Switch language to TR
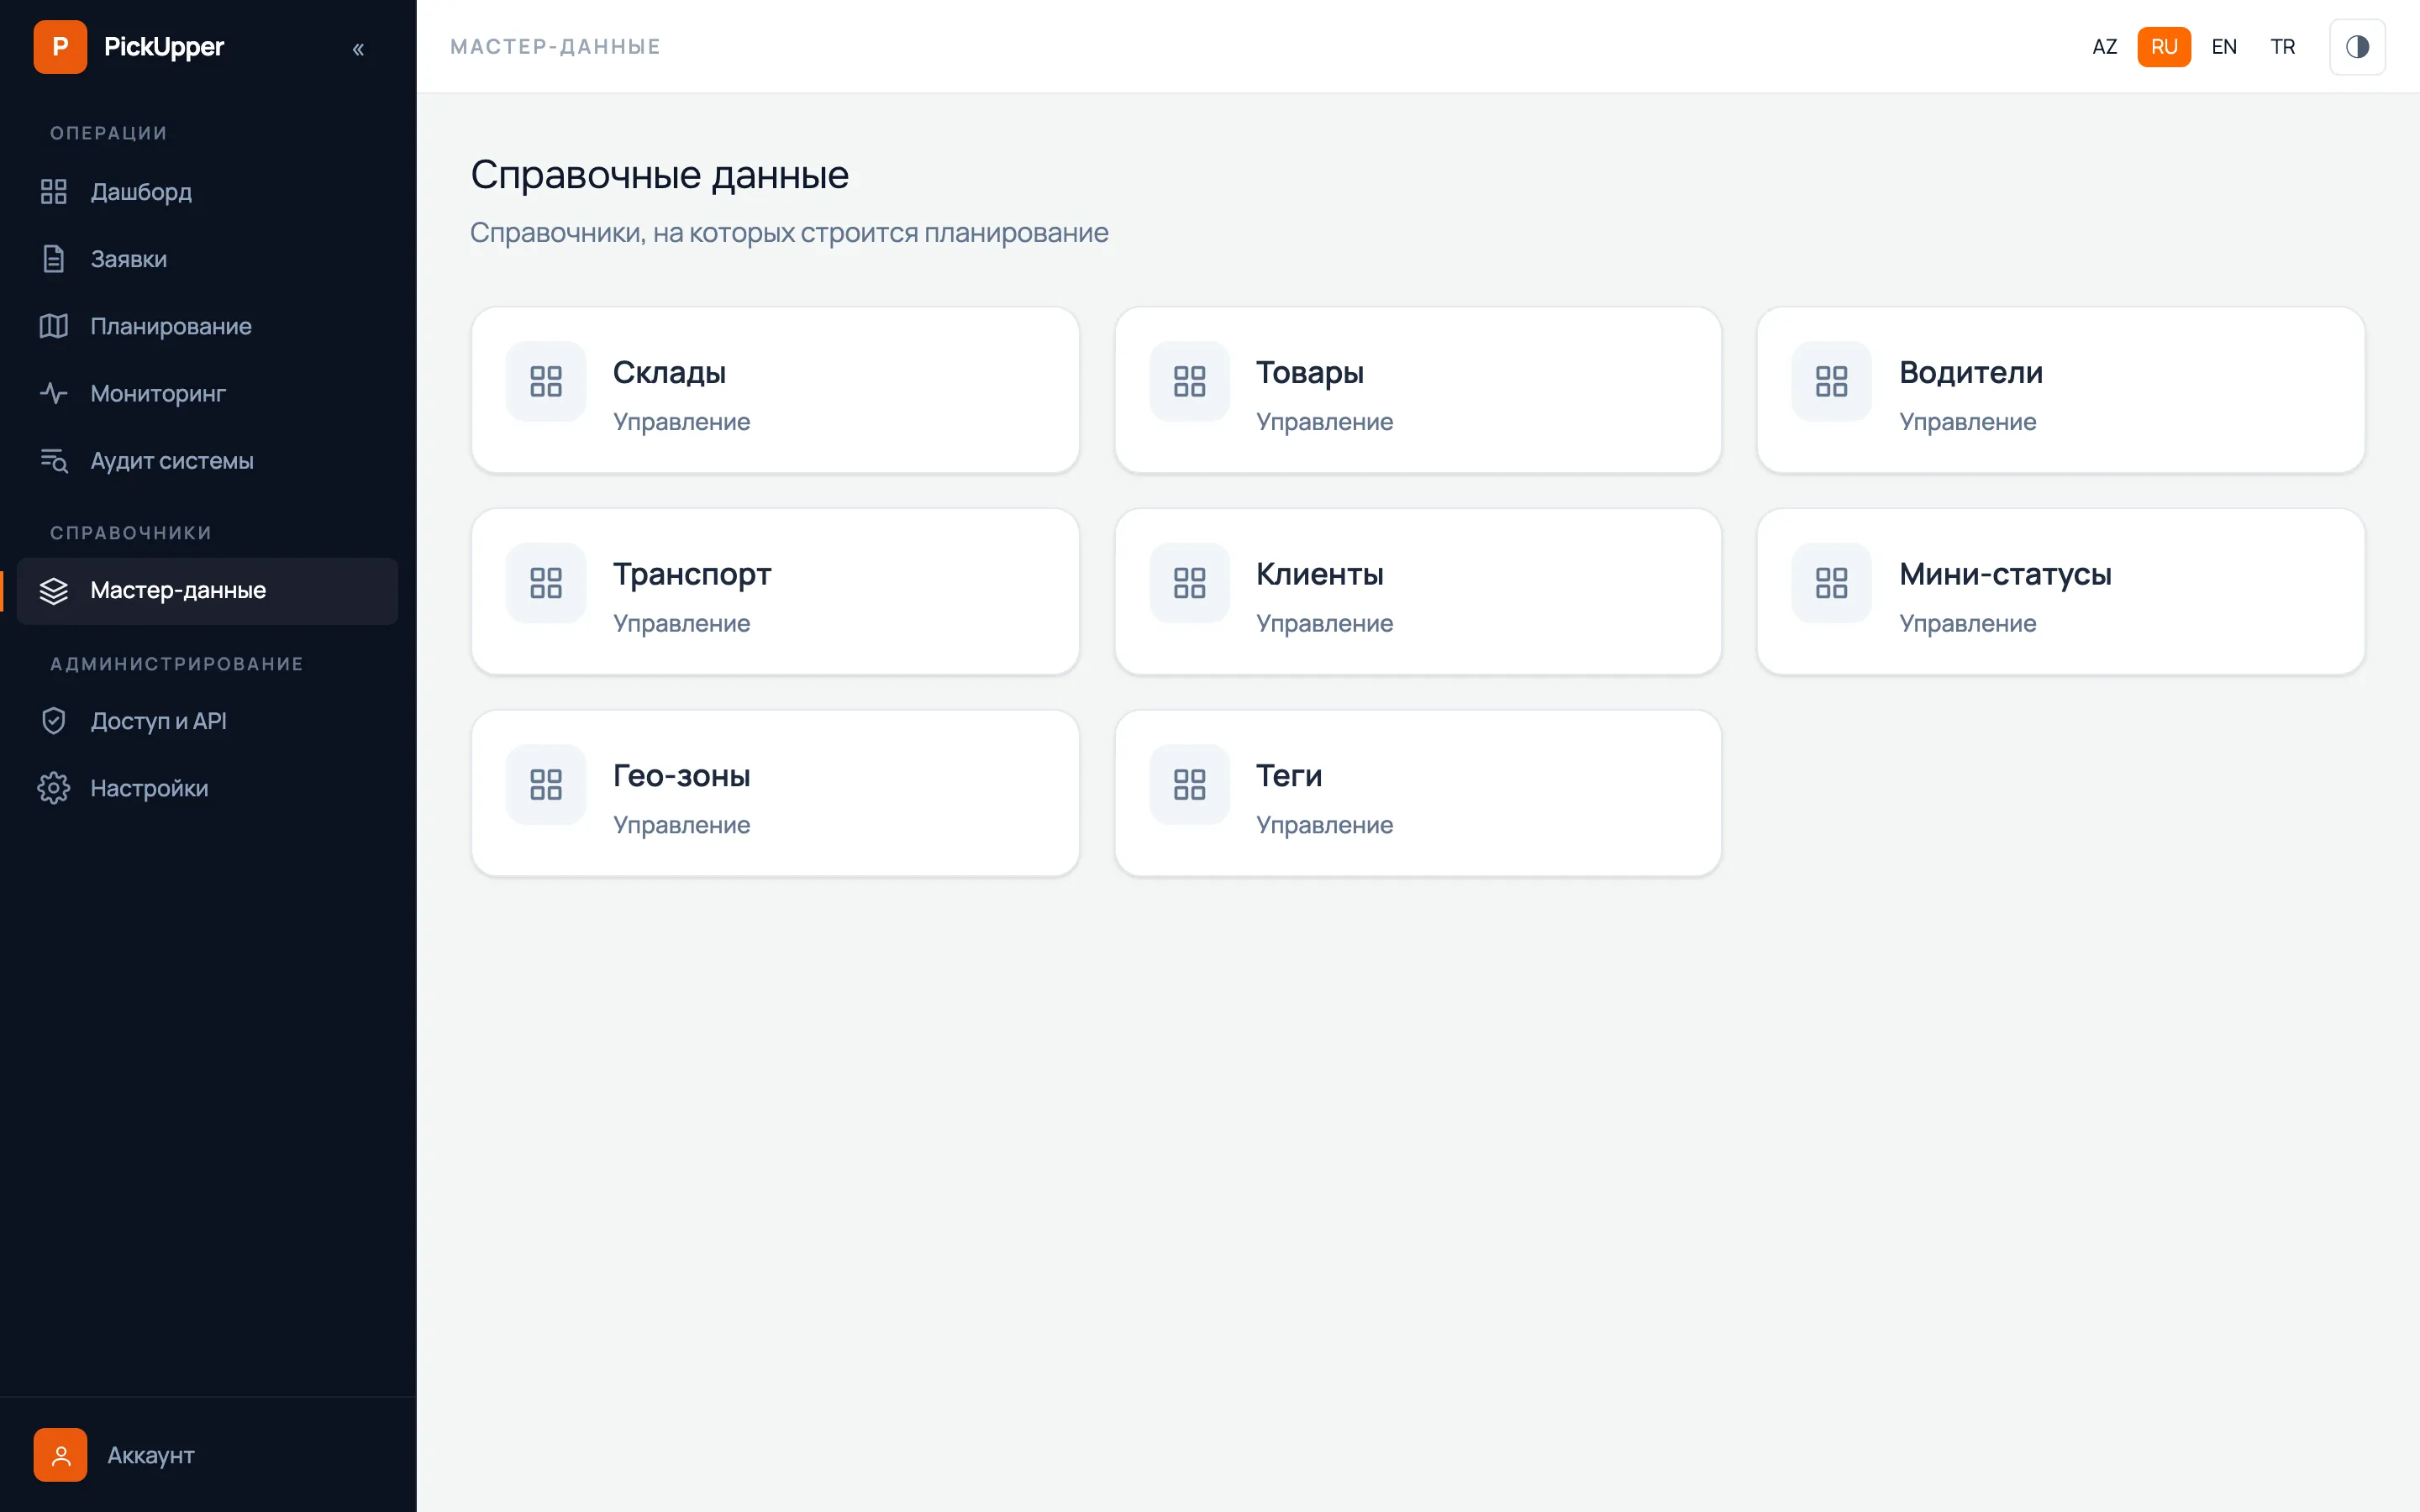This screenshot has width=2420, height=1512. [x=2283, y=47]
